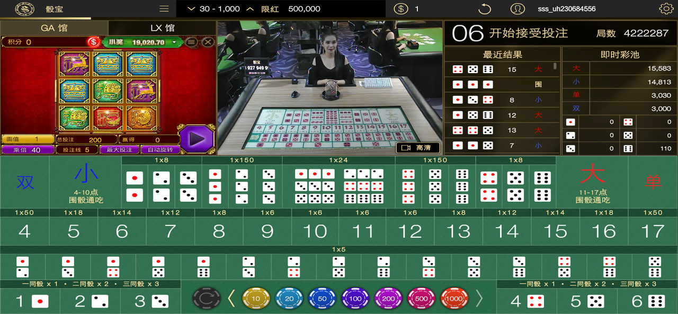Click the refresh arrow icon in top bar
This screenshot has width=678, height=314.
tap(485, 9)
